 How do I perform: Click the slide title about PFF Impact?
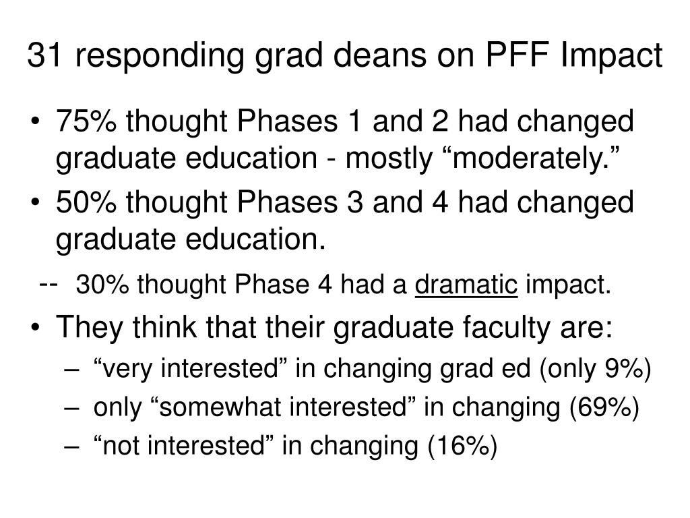pyautogui.click(x=344, y=56)
